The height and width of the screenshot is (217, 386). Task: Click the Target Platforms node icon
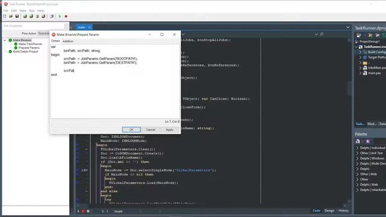pos(365,57)
